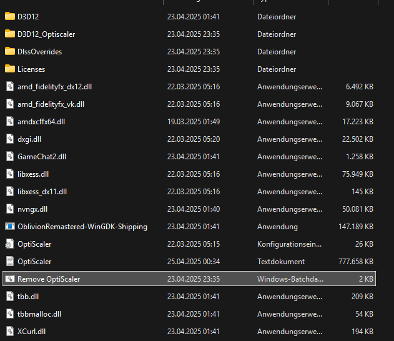
Task: Select the nvngx.dll file name
Action: tap(32, 209)
